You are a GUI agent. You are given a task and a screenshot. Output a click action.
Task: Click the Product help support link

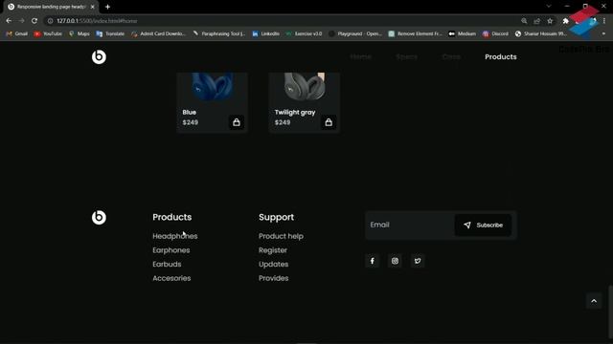click(281, 236)
